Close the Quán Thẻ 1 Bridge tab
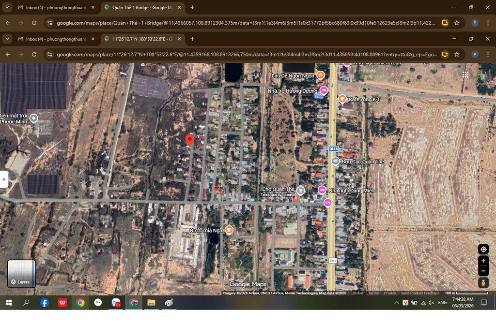 coord(179,7)
